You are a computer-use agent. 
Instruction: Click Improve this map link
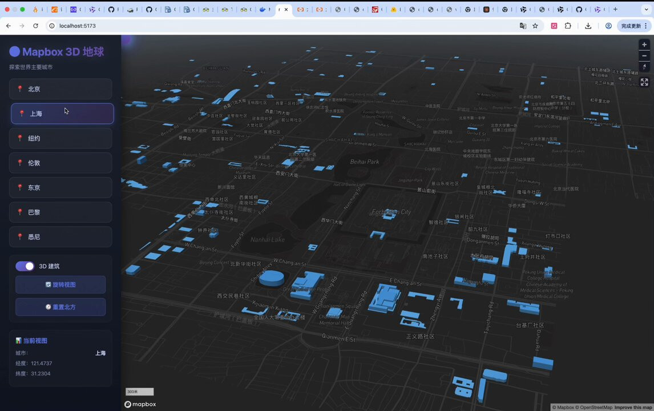coord(633,407)
